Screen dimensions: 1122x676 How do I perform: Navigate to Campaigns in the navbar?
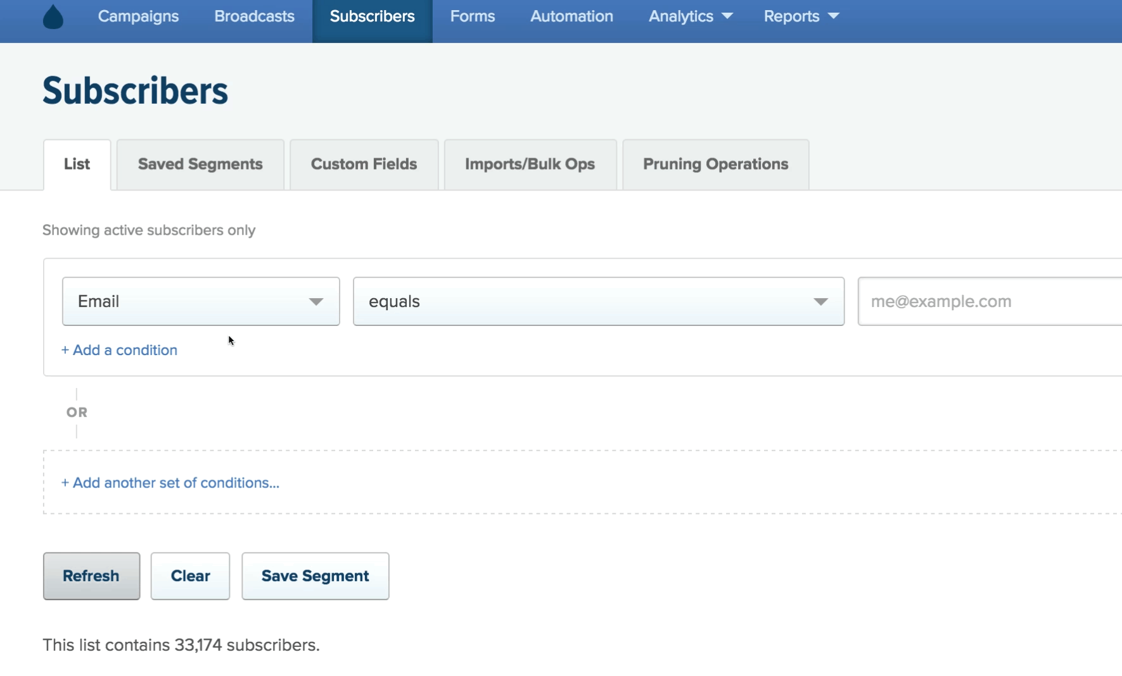(x=138, y=16)
